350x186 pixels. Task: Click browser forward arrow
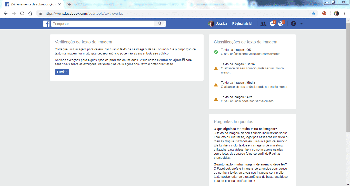14,13
